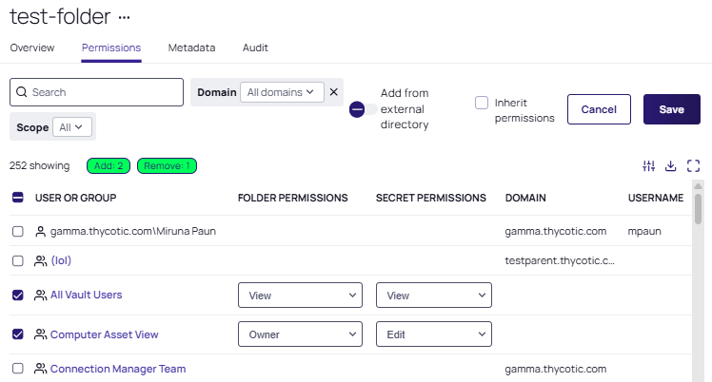The image size is (712, 382).
Task: Clear the Domain filter X icon
Action: click(x=334, y=92)
